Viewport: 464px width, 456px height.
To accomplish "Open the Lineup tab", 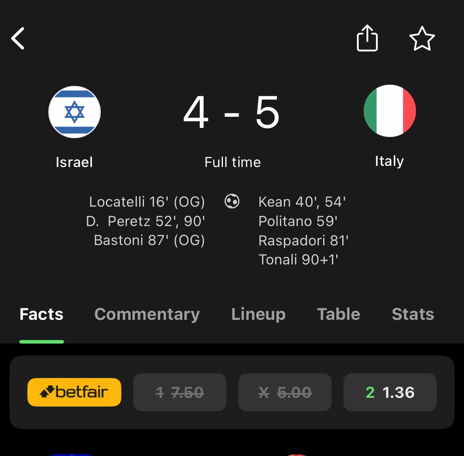I will (258, 314).
